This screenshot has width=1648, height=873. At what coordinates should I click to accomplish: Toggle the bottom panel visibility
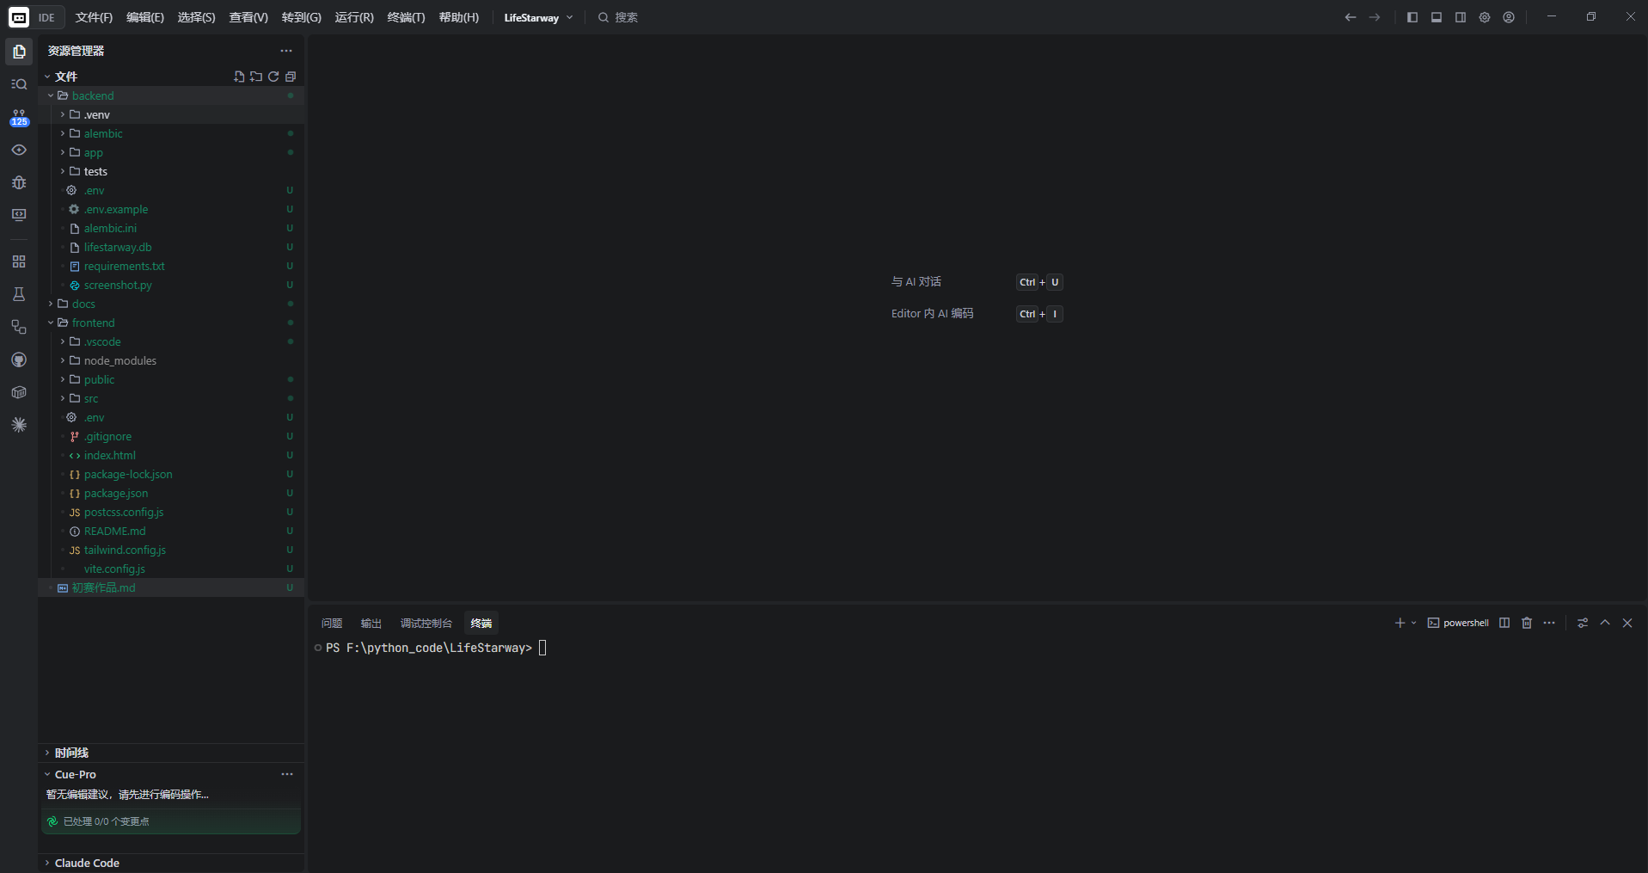point(1437,17)
